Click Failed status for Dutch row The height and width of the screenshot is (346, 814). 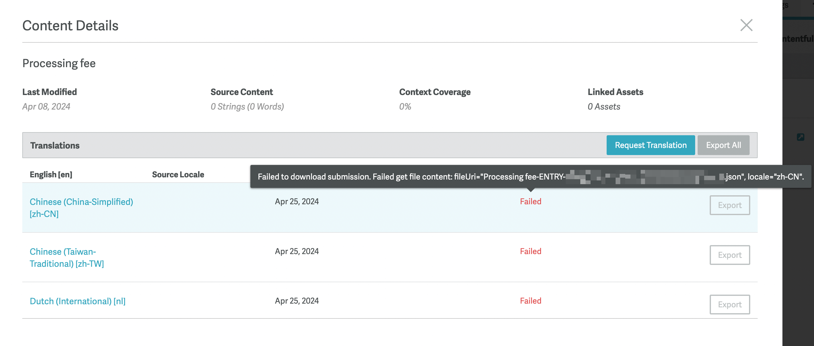point(530,301)
